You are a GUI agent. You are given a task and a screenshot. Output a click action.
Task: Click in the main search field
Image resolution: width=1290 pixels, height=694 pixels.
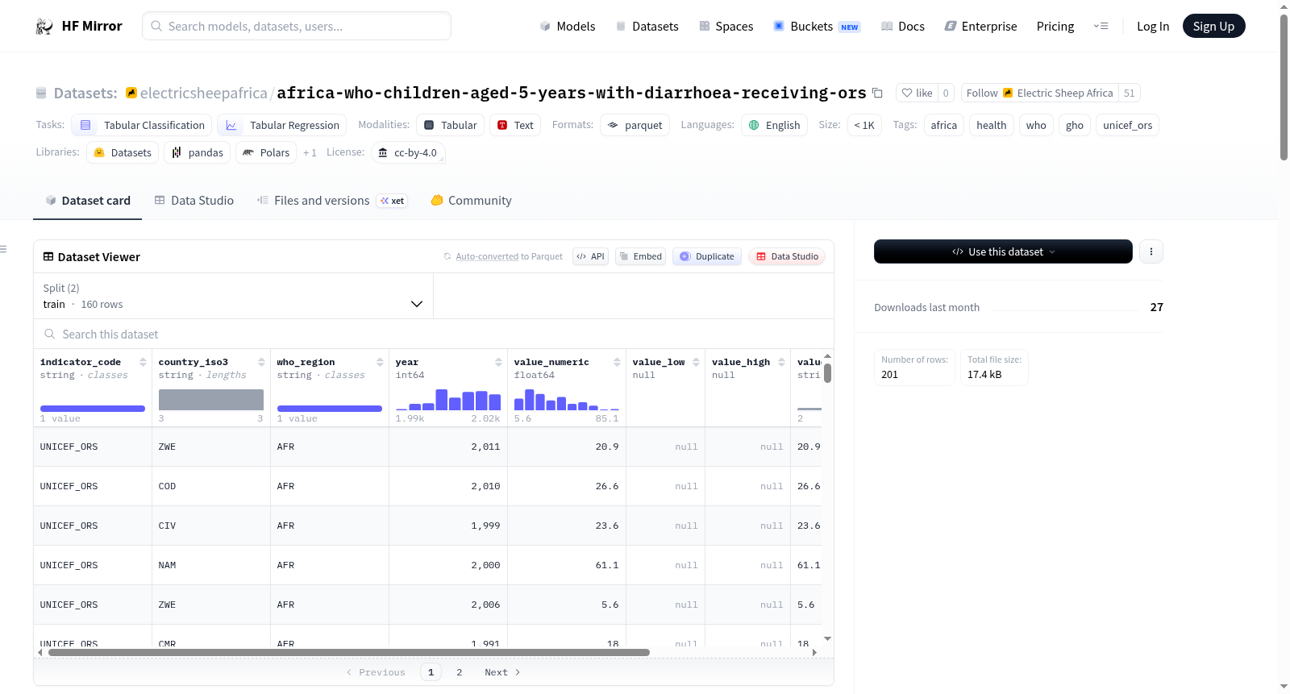(x=297, y=27)
